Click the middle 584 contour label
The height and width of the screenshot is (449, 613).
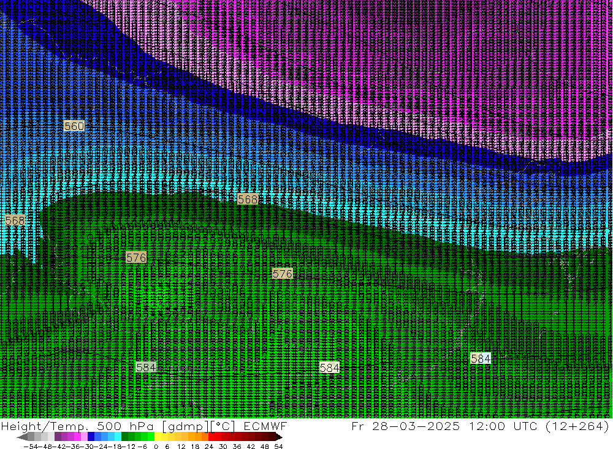330,368
